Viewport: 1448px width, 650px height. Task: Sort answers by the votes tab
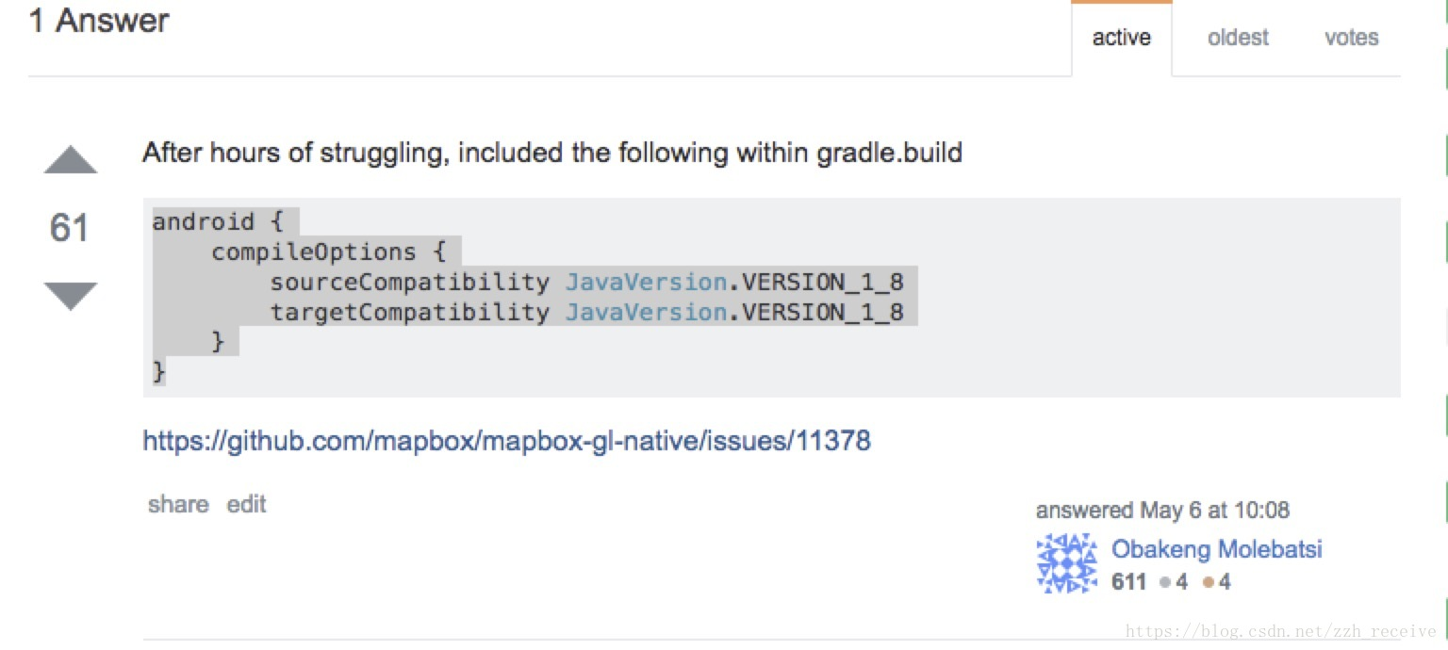click(1351, 38)
